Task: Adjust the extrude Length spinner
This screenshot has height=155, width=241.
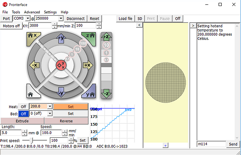Action: (x=24, y=133)
